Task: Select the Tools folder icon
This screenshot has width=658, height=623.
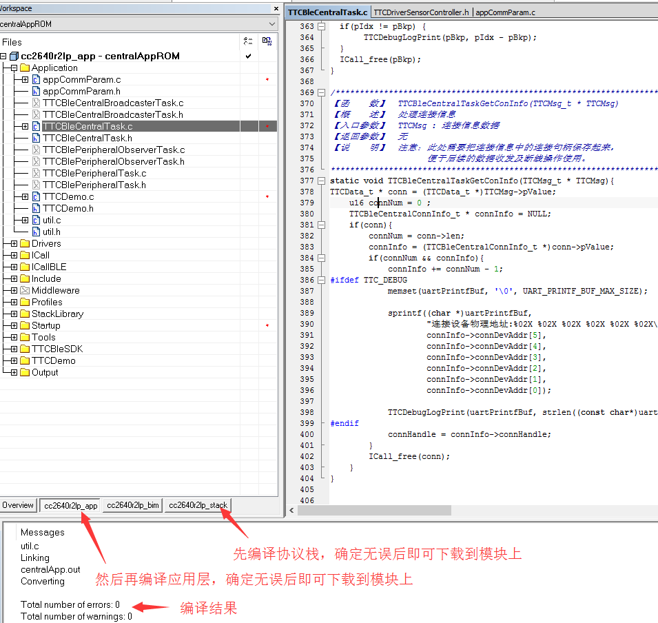Action: (x=25, y=337)
